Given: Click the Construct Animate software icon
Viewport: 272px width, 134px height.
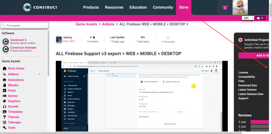Looking at the screenshot, I should [x=5, y=49].
